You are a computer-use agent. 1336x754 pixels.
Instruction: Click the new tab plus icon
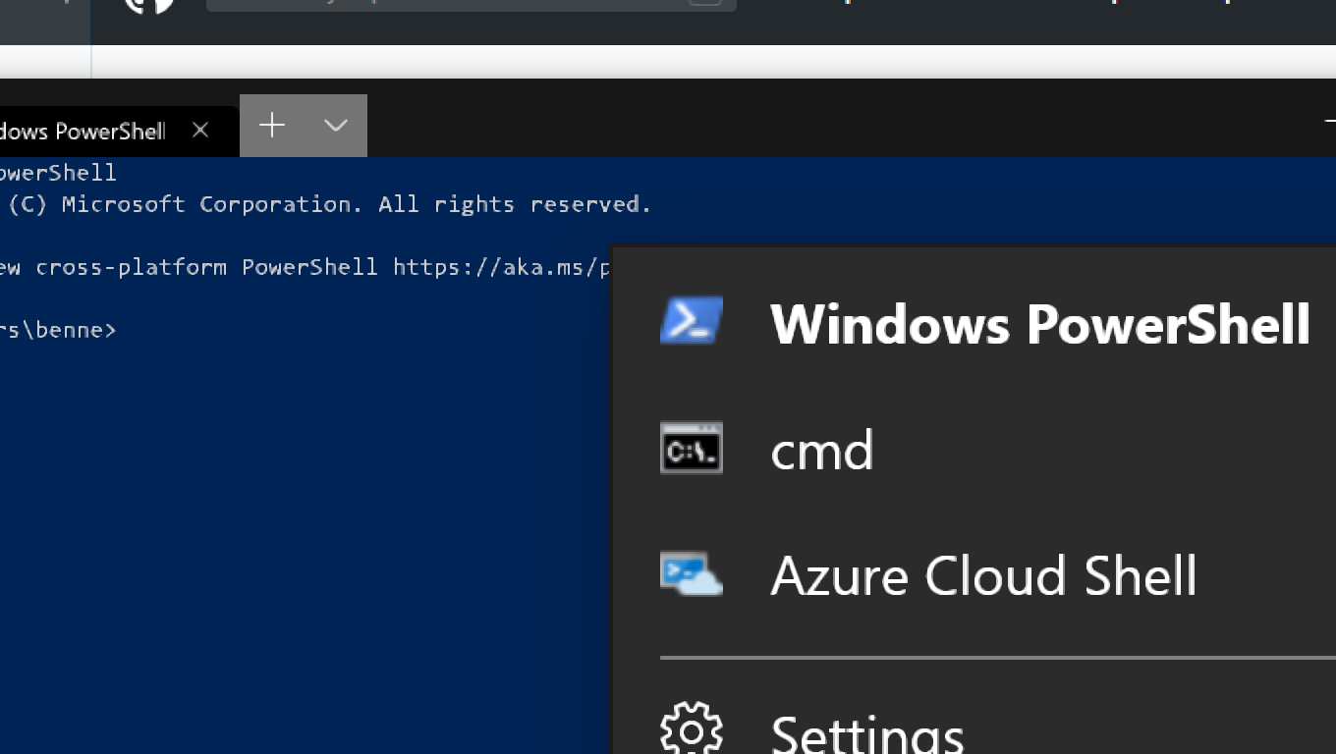(x=271, y=126)
